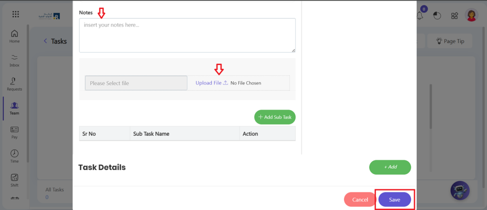Go to Home in the sidebar
The width and height of the screenshot is (487, 210).
14,37
